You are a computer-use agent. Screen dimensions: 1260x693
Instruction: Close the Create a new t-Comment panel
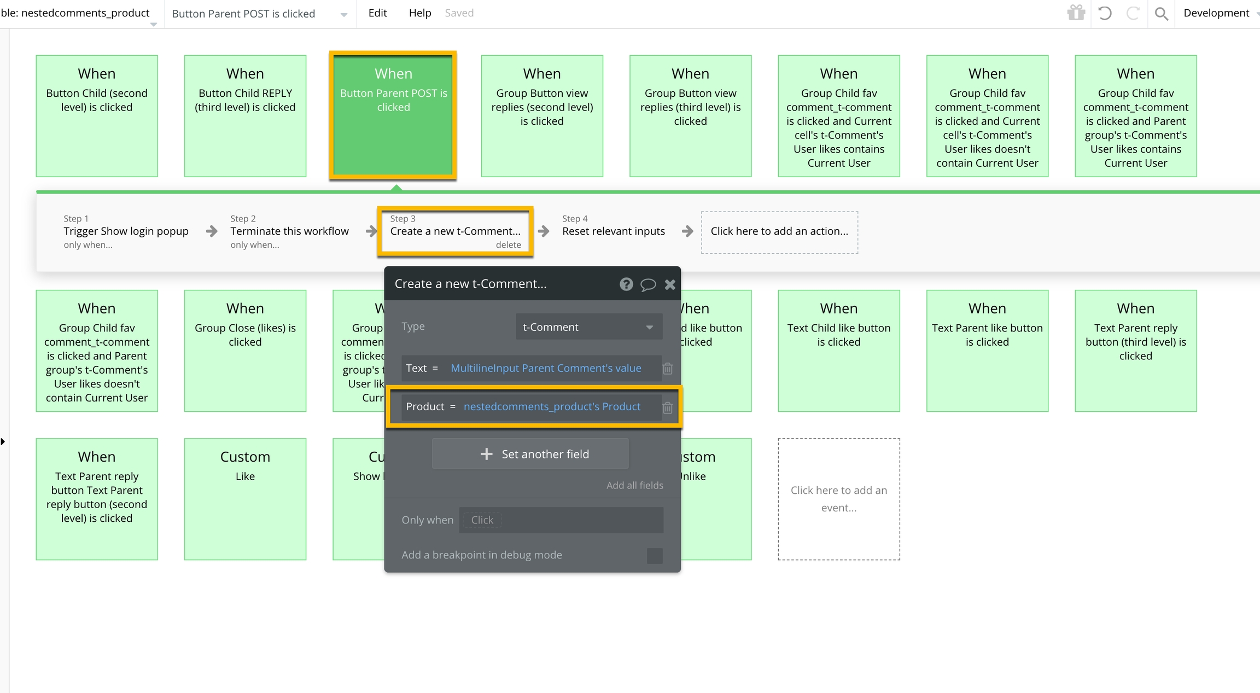click(x=670, y=284)
